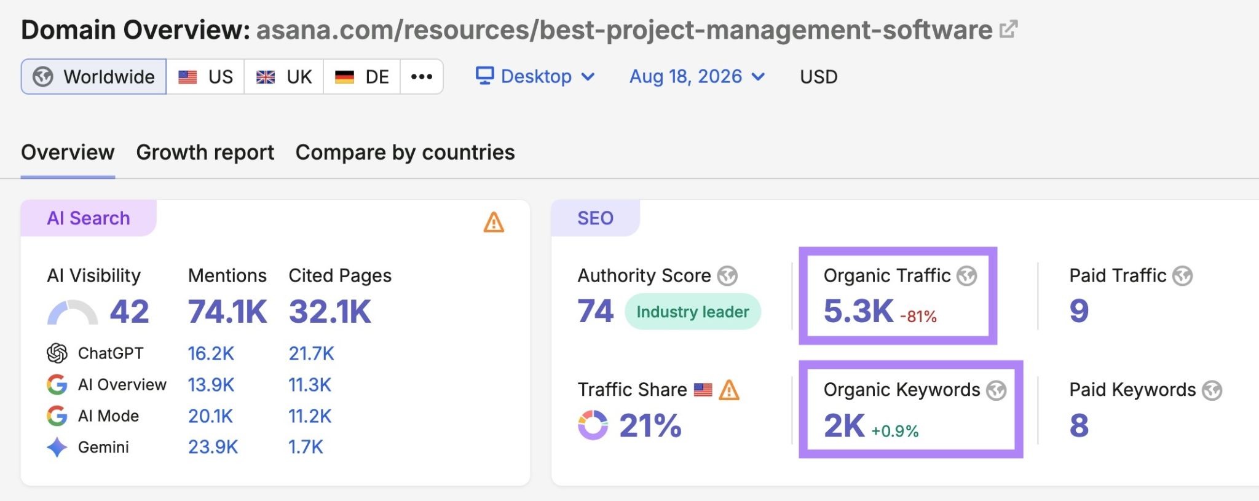Click the globe icon next to Organic Traffic
Viewport: 1259px width, 501px height.
tap(967, 276)
